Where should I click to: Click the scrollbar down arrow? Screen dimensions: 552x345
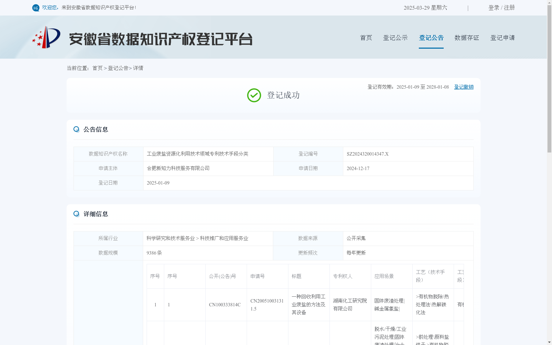(549, 342)
